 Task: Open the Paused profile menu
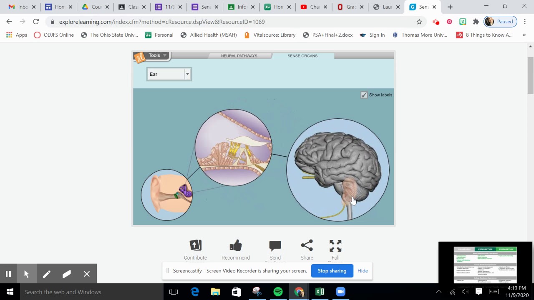pos(500,22)
